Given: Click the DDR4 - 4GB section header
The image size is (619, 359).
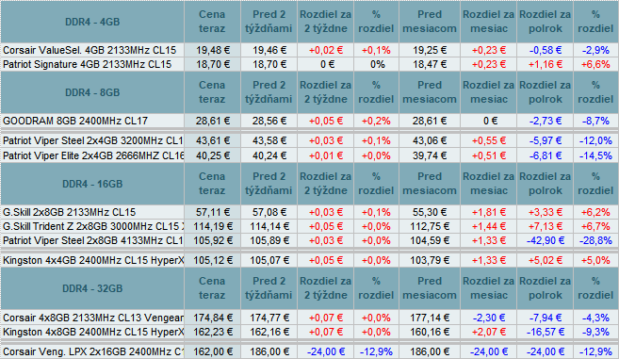Looking at the screenshot, I should [x=92, y=22].
